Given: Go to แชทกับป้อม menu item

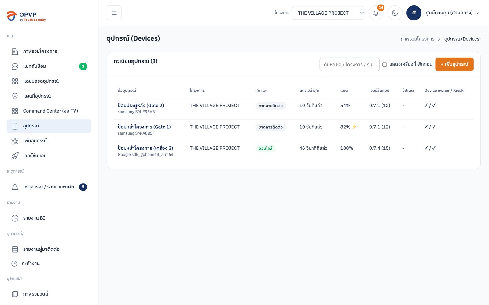Looking at the screenshot, I should point(49,66).
